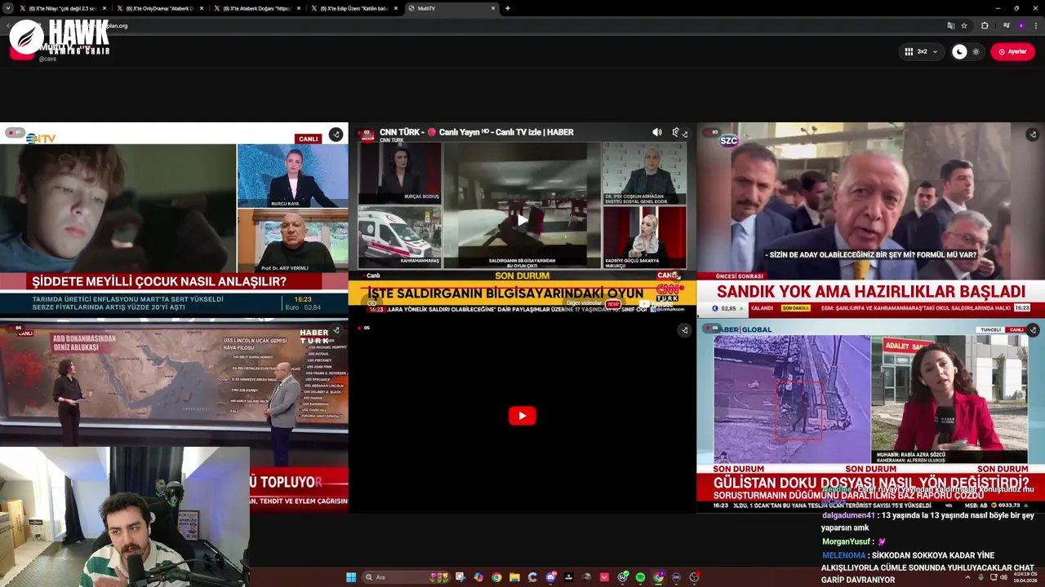This screenshot has height=587, width=1045.
Task: Open Copilot from the taskbar
Action: coord(478,577)
